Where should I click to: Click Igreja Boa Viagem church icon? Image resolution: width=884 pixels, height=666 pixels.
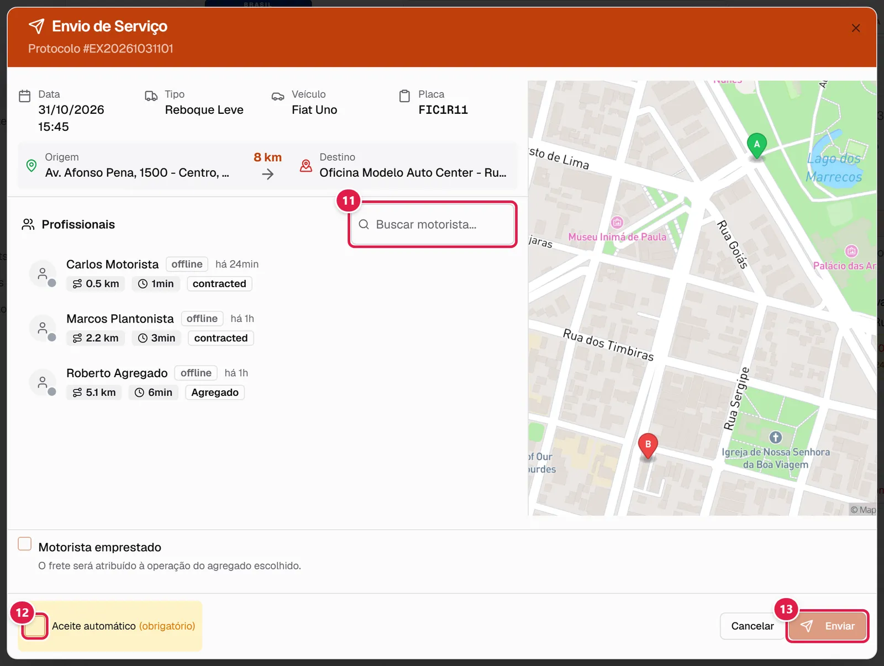776,437
